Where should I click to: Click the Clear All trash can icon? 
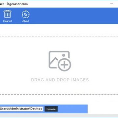tap(8, 14)
